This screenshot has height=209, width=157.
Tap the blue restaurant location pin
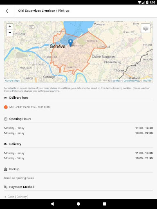click(x=70, y=42)
